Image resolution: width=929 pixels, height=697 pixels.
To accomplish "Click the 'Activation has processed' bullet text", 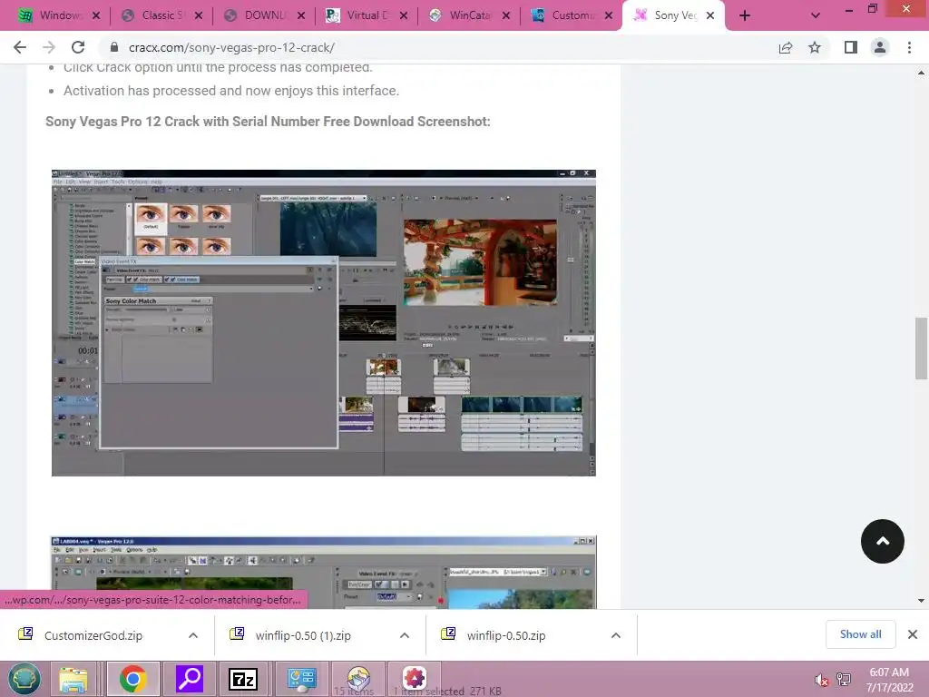I will click(x=231, y=91).
